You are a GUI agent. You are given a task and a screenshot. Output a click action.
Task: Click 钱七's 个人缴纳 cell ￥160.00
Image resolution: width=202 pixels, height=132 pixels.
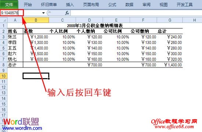89,59
